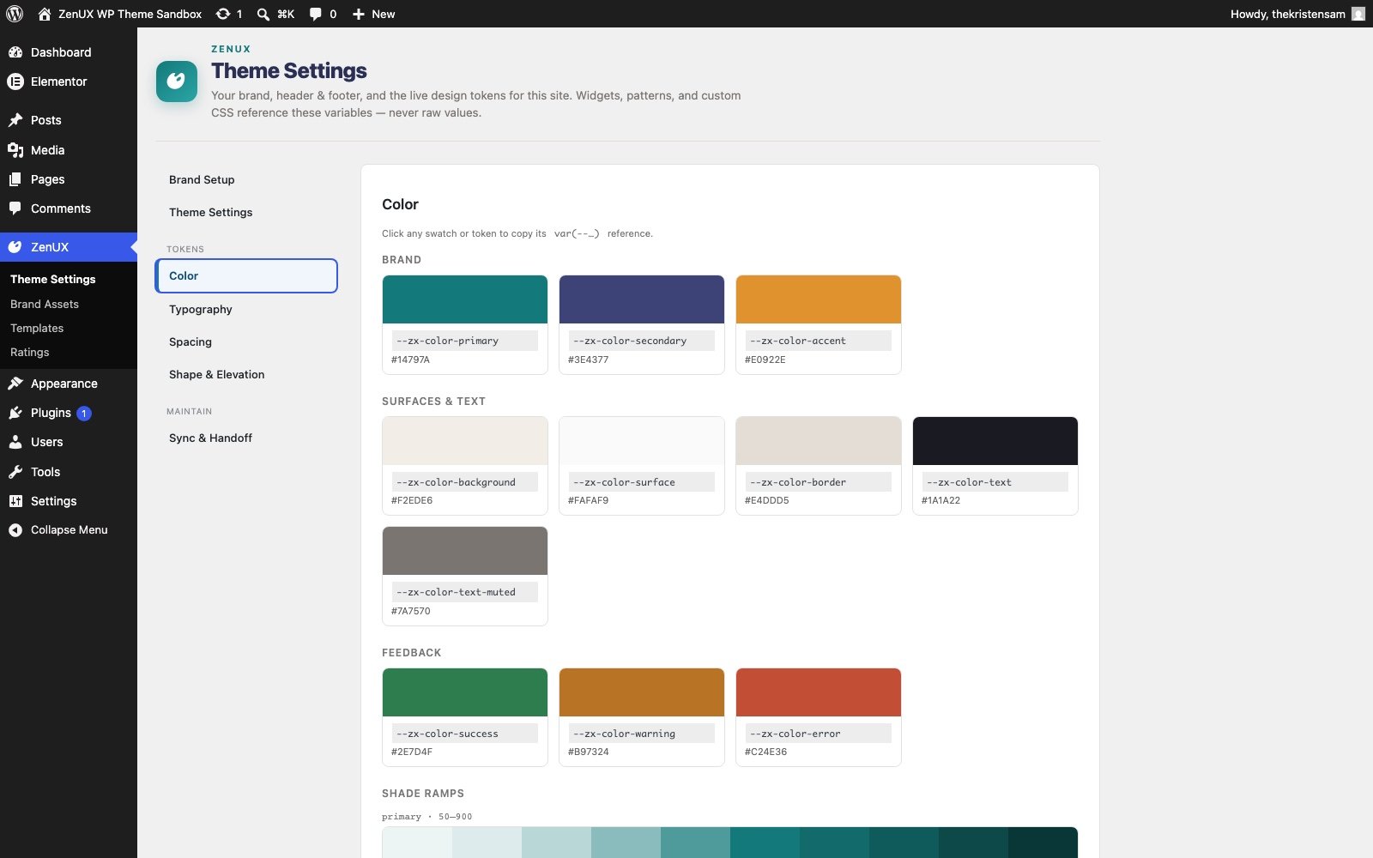The image size is (1373, 858).
Task: Open the Templates submenu item
Action: coord(37,328)
